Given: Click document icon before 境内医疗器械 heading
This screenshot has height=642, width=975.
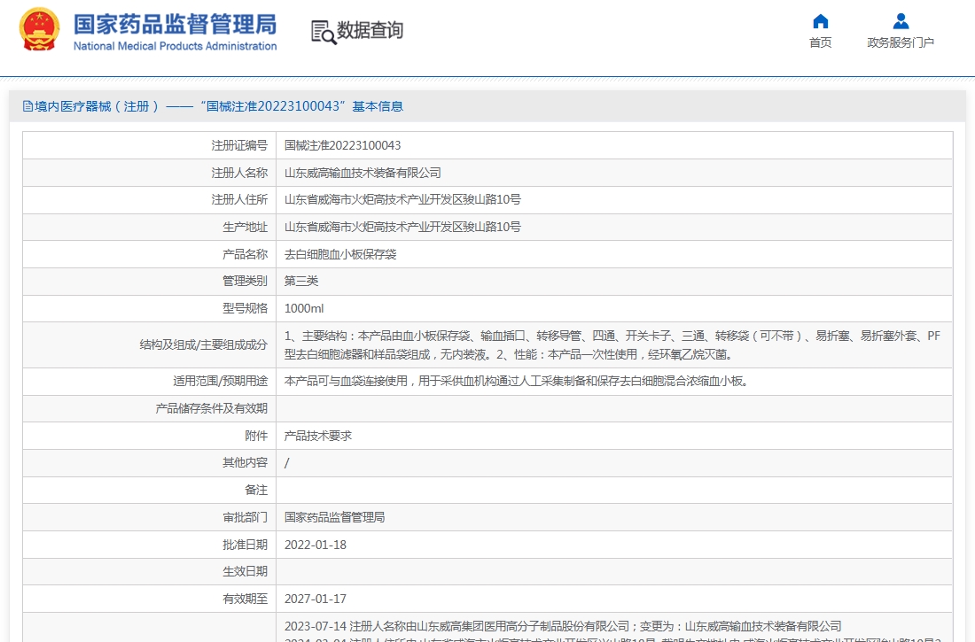Looking at the screenshot, I should coord(27,106).
